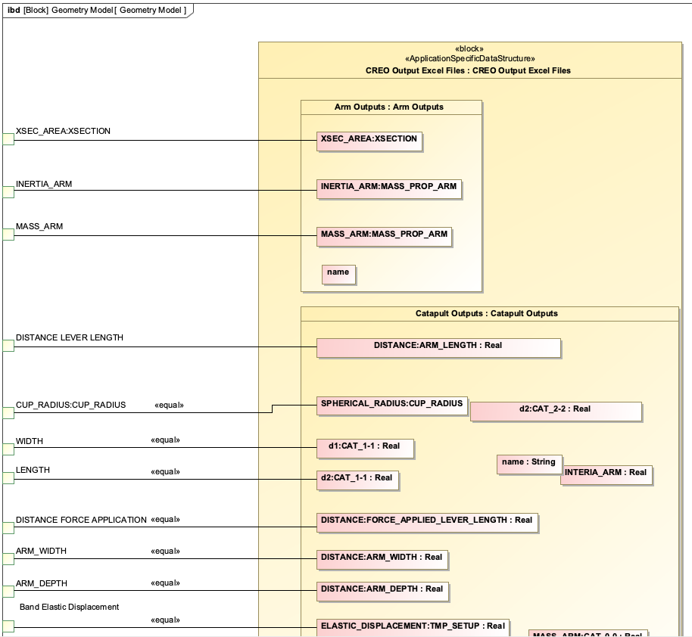Click the ARM_DEPTH port square
692x637 pixels.
pos(8,592)
